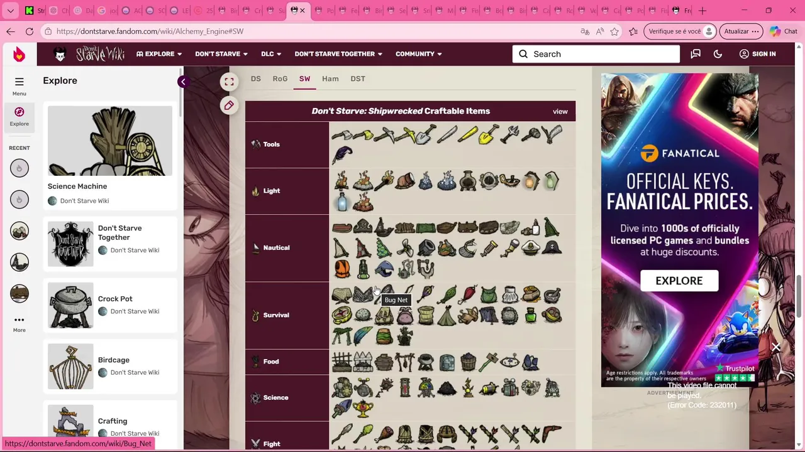Open the Community dropdown menu
The width and height of the screenshot is (805, 452).
tap(419, 54)
